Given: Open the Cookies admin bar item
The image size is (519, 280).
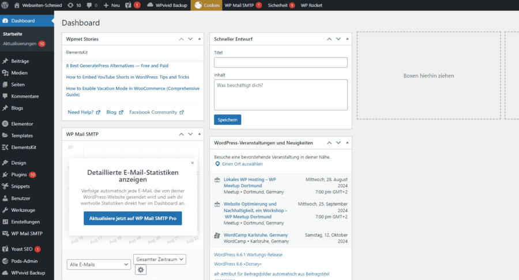Looking at the screenshot, I should pos(206,5).
